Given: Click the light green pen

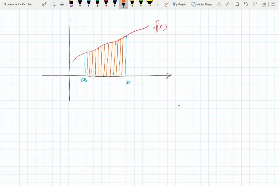Looking at the screenshot, I should coord(141,4).
